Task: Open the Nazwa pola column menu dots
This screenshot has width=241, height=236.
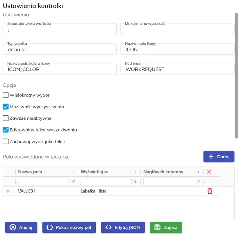Action: (73, 171)
